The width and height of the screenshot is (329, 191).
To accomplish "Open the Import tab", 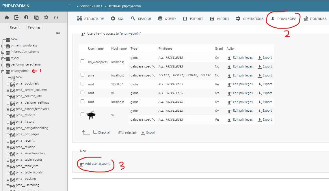I will click(x=220, y=19).
